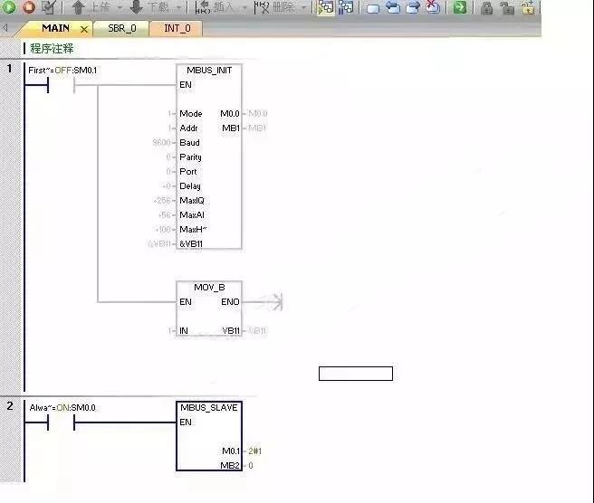Expand the 删除 delete dropdown arrow
This screenshot has height=503, width=594.
tap(303, 7)
